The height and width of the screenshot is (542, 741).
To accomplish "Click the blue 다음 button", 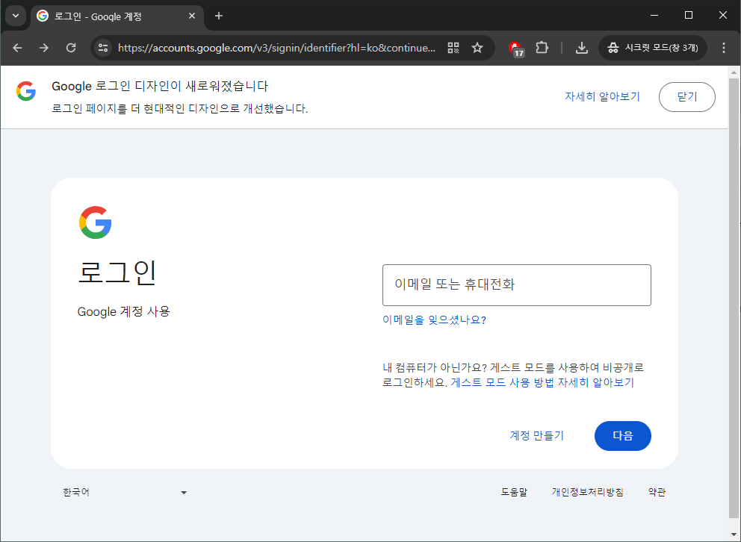I will [x=622, y=436].
